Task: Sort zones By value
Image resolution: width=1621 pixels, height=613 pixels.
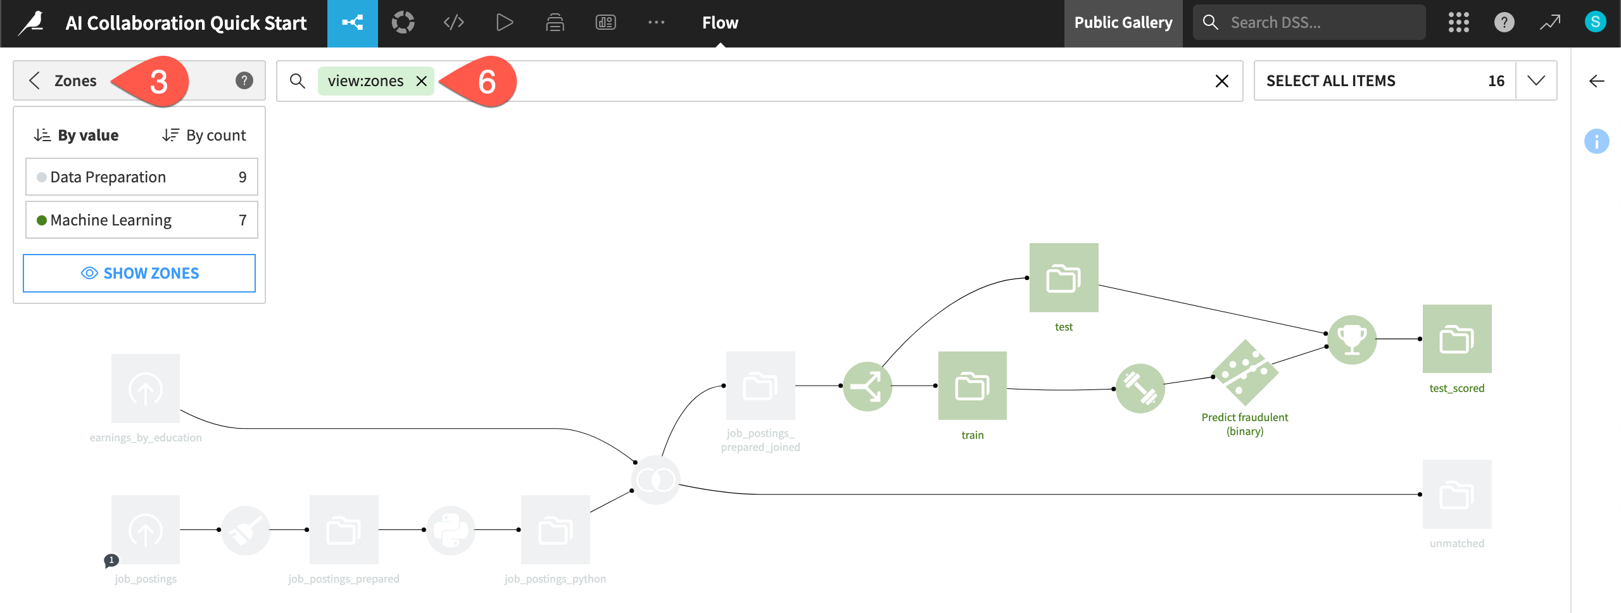Action: [x=77, y=136]
